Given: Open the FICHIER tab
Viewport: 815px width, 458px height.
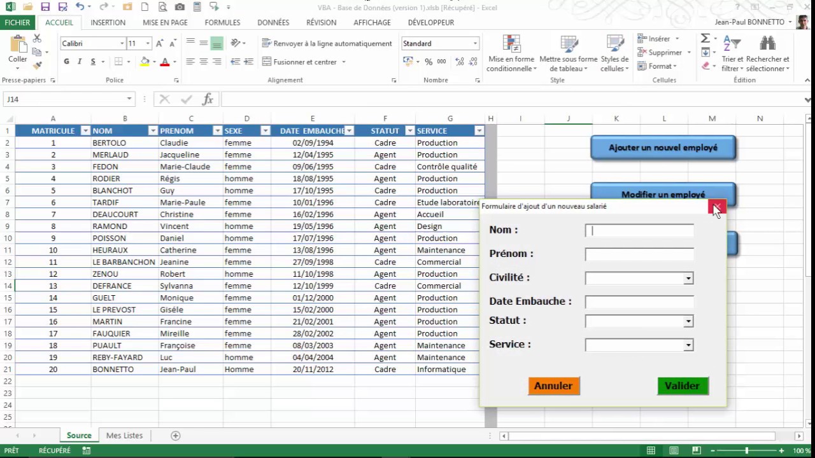Looking at the screenshot, I should [17, 22].
